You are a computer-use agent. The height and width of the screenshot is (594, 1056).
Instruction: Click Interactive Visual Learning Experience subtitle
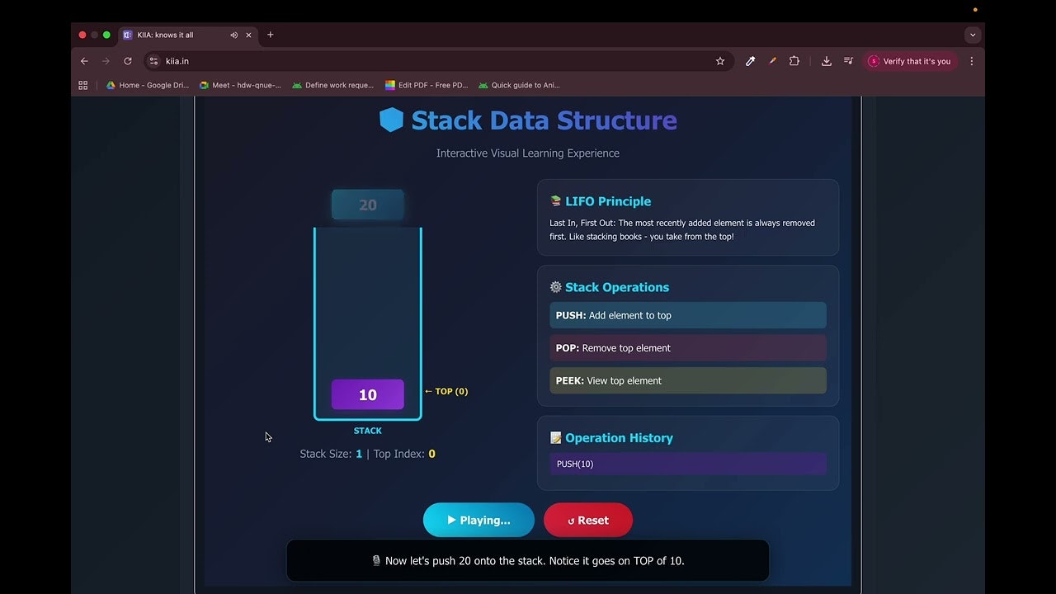coord(528,153)
